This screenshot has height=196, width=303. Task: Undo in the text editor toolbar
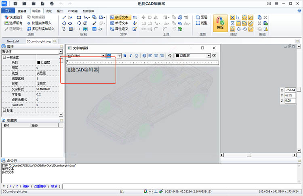(169, 56)
